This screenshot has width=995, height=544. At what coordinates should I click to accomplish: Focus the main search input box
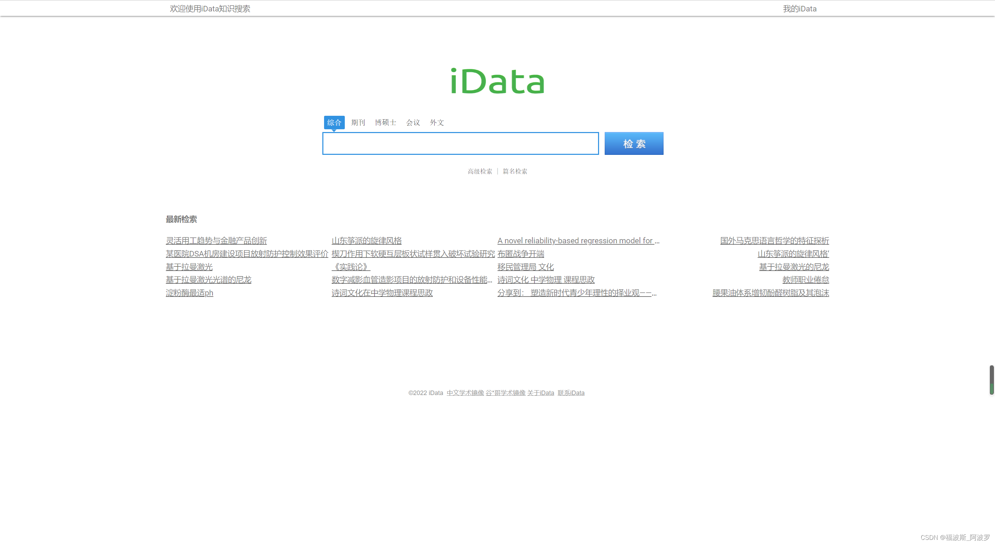pyautogui.click(x=461, y=143)
